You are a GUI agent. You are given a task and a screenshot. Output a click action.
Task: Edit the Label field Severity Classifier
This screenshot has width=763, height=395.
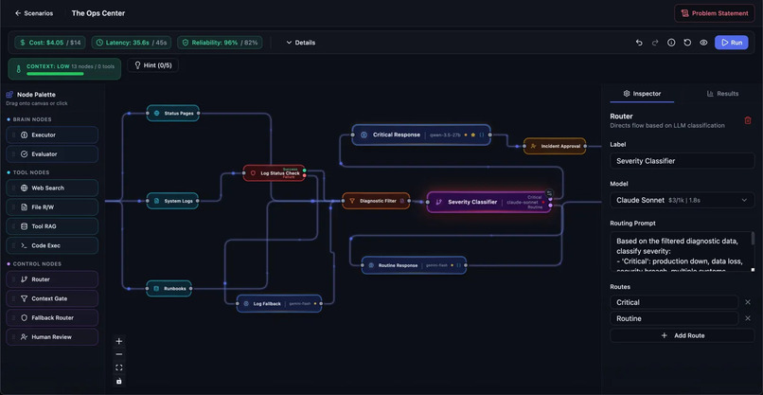click(683, 161)
